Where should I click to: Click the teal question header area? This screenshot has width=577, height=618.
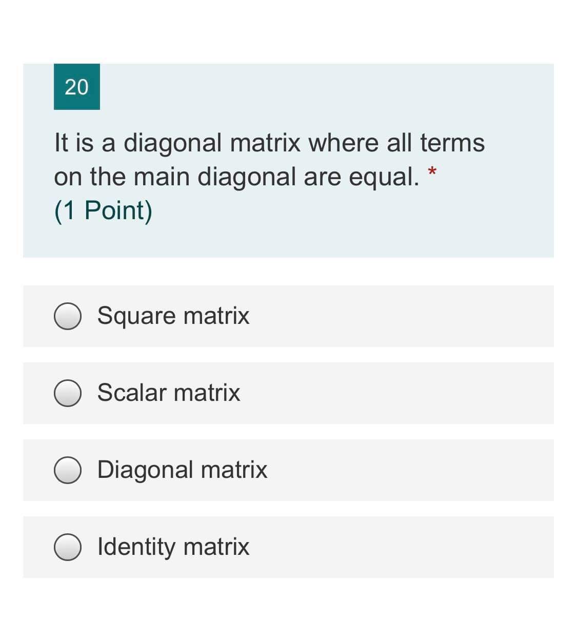(x=77, y=87)
